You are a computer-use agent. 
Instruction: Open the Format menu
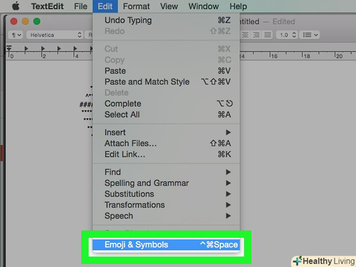[136, 6]
